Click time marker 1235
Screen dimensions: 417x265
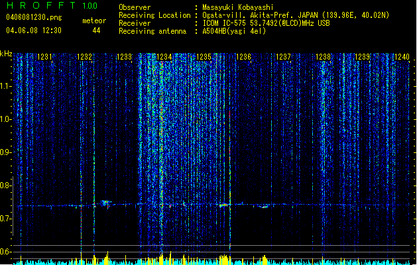point(204,57)
